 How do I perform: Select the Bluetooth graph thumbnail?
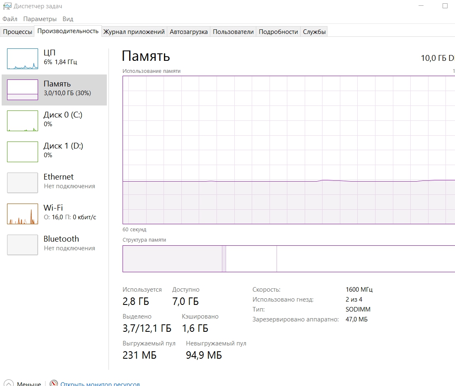click(x=22, y=245)
